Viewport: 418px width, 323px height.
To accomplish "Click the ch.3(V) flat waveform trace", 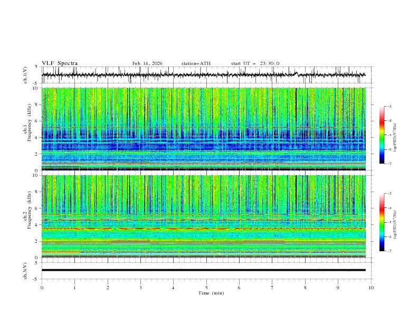I will click(206, 270).
